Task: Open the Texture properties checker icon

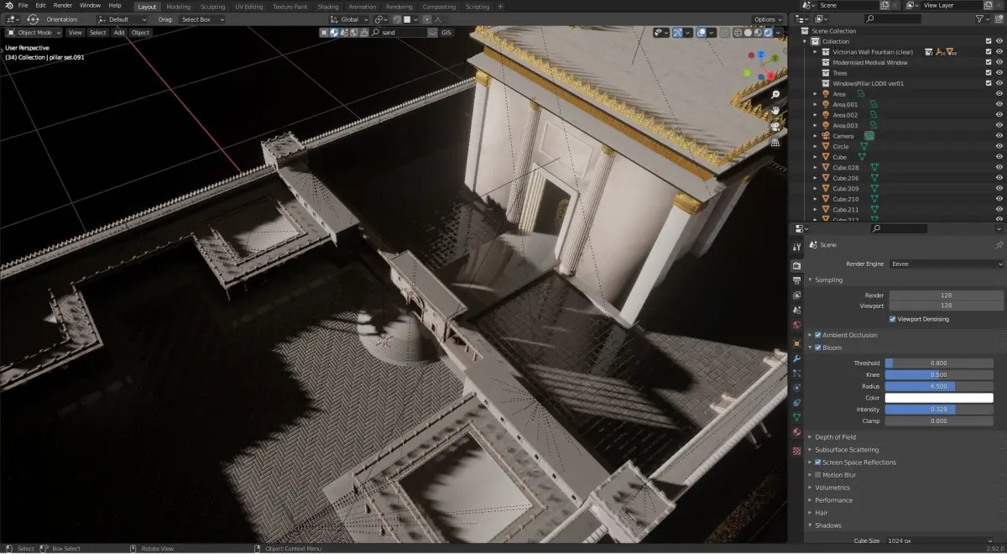Action: point(796,451)
